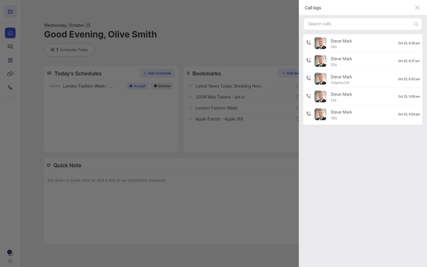
Task: Open Apple Events - Apple (IN) bookmark
Action: [x=219, y=119]
